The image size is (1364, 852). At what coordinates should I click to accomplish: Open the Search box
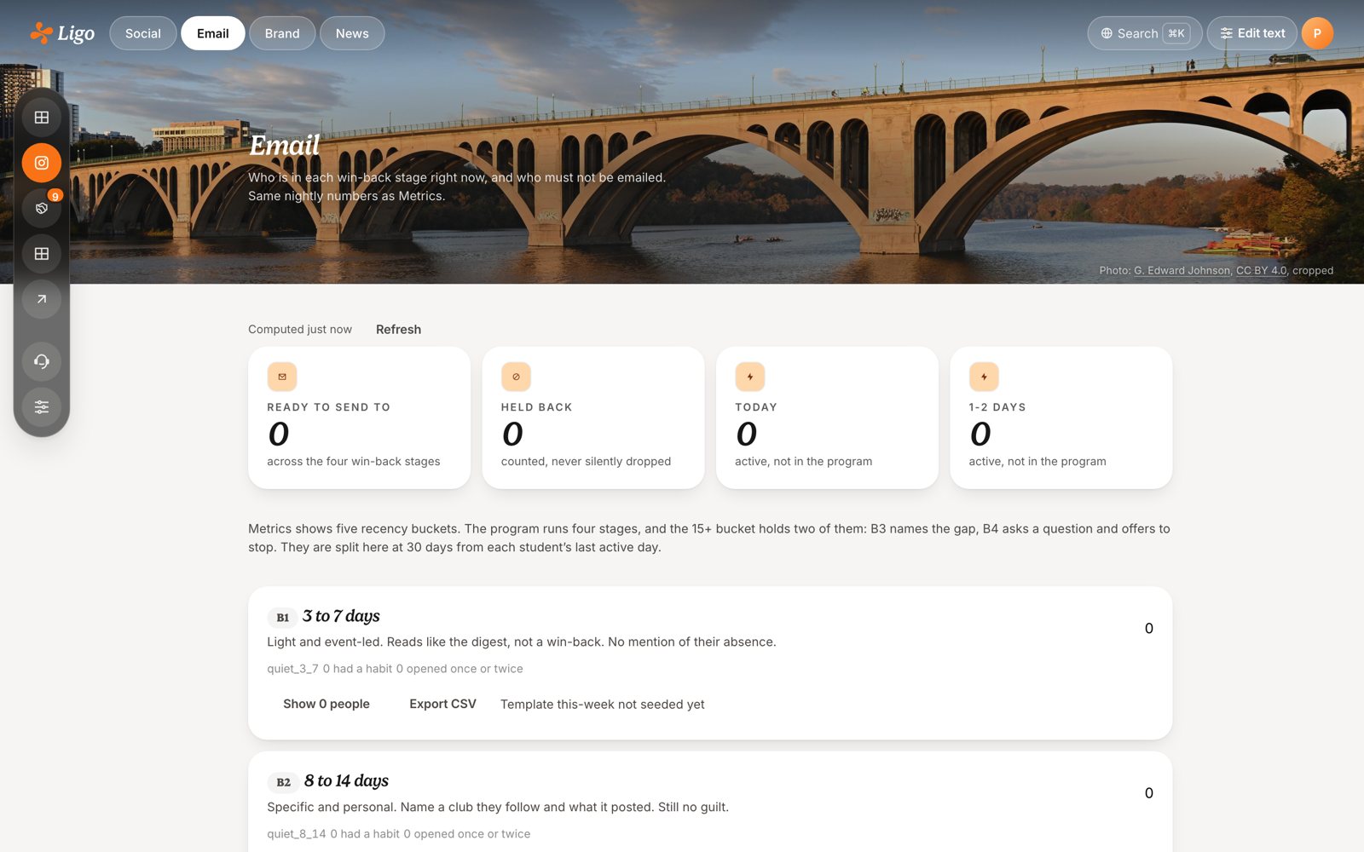click(x=1145, y=33)
